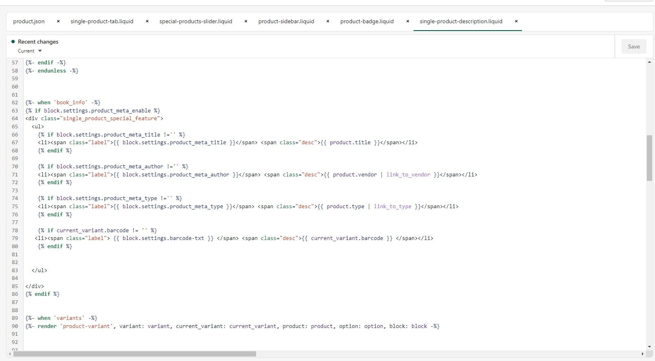The height and width of the screenshot is (361, 655).
Task: Close the product.json tab
Action: tap(58, 21)
